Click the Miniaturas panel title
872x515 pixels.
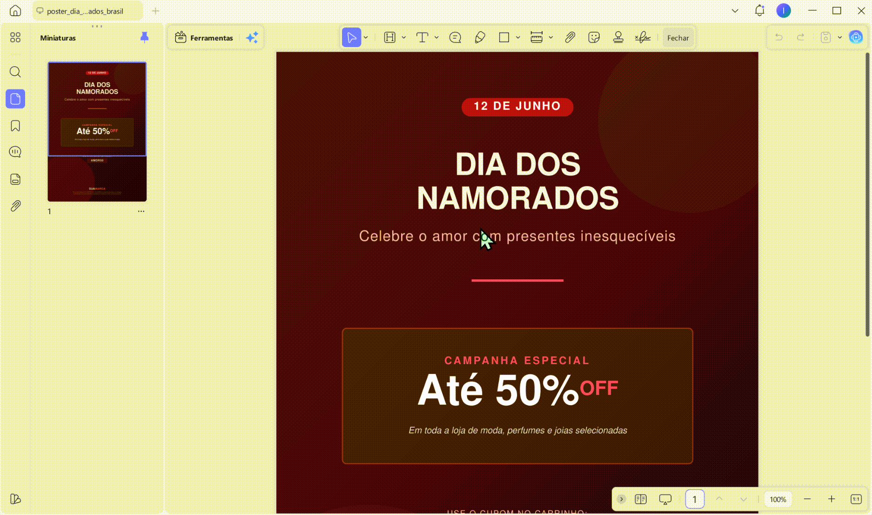[x=58, y=38]
